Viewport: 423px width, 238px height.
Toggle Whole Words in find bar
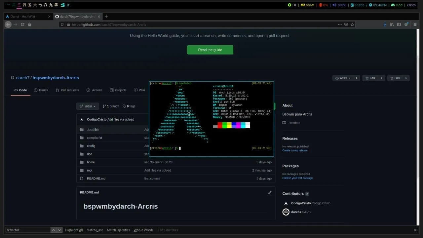point(143,230)
